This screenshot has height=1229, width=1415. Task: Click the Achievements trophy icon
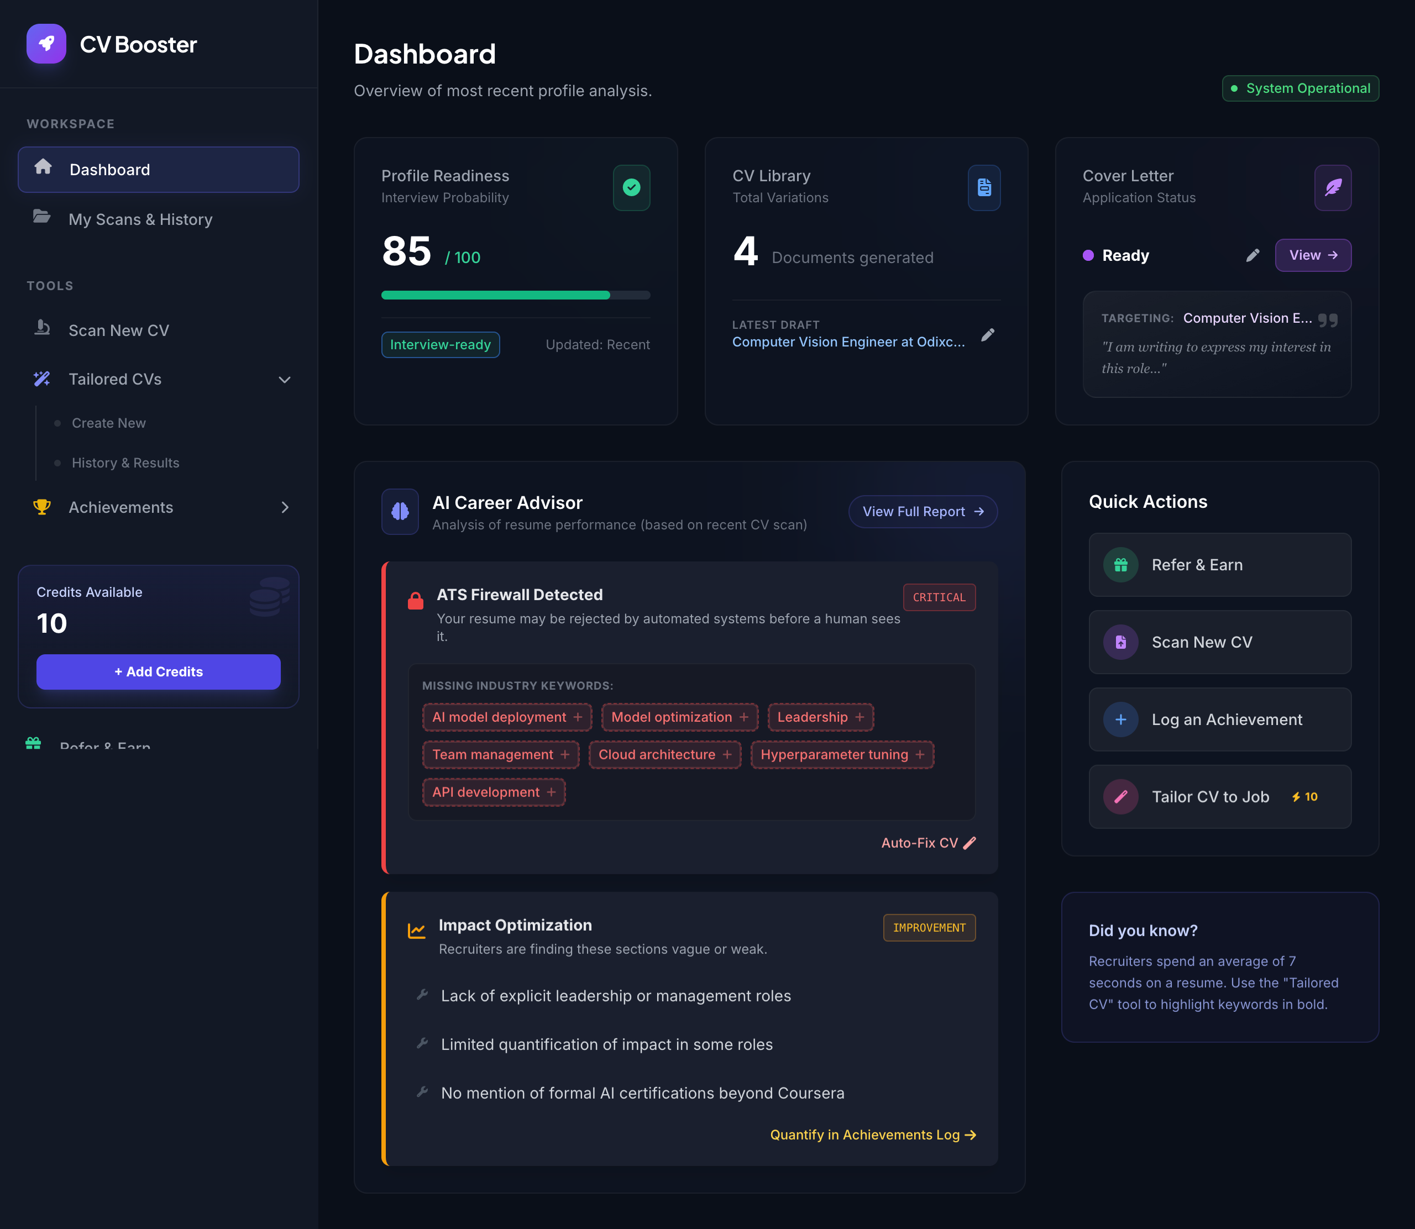click(x=43, y=507)
